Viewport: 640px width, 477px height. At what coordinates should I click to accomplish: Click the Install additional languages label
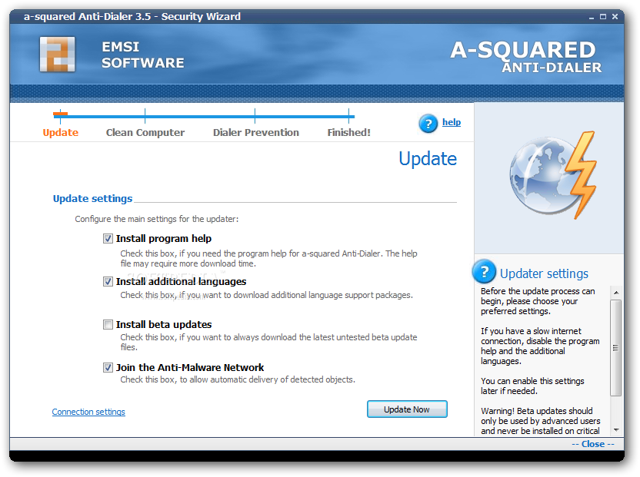[182, 282]
